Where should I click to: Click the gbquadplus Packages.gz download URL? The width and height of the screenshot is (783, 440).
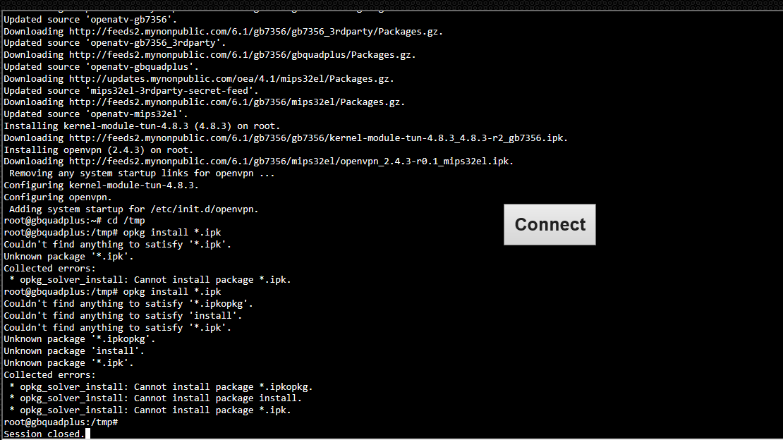[242, 55]
